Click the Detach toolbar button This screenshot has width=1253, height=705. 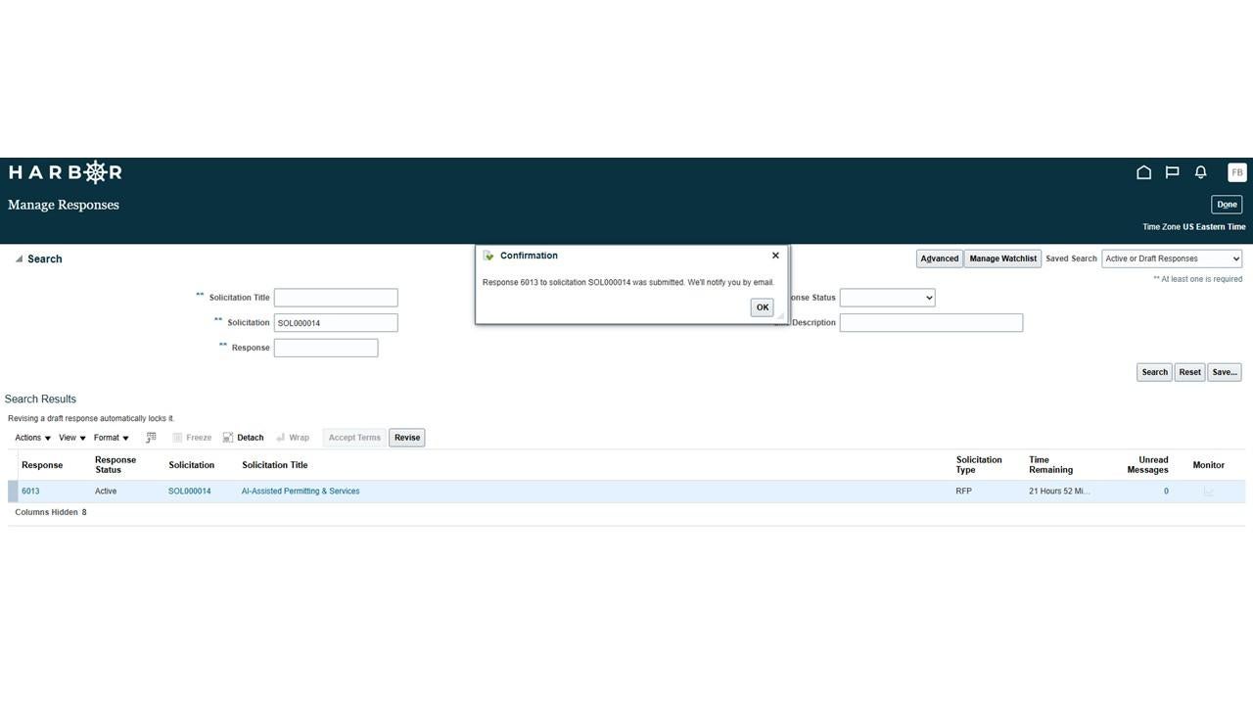click(x=243, y=438)
